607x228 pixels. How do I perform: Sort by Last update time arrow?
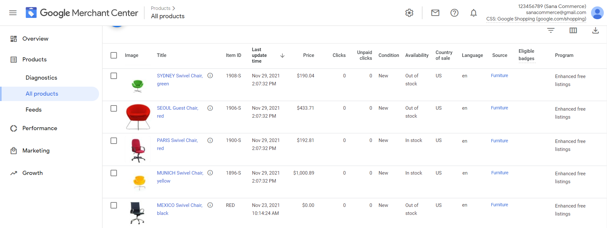point(282,56)
